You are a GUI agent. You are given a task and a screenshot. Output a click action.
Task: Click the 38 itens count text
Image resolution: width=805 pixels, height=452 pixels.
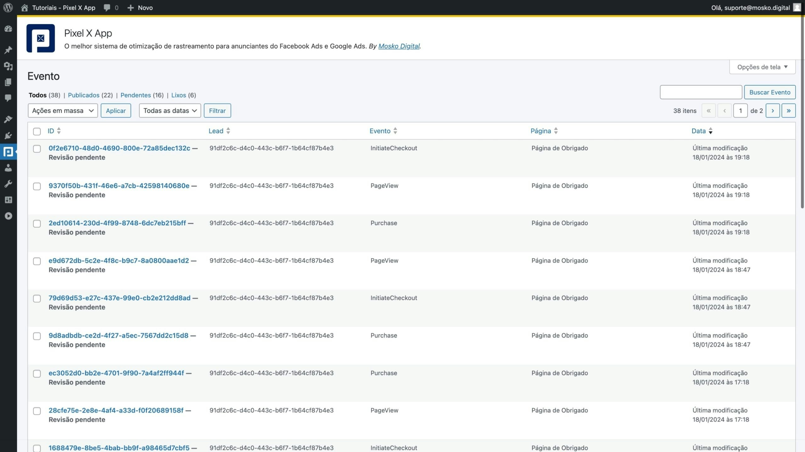point(685,111)
